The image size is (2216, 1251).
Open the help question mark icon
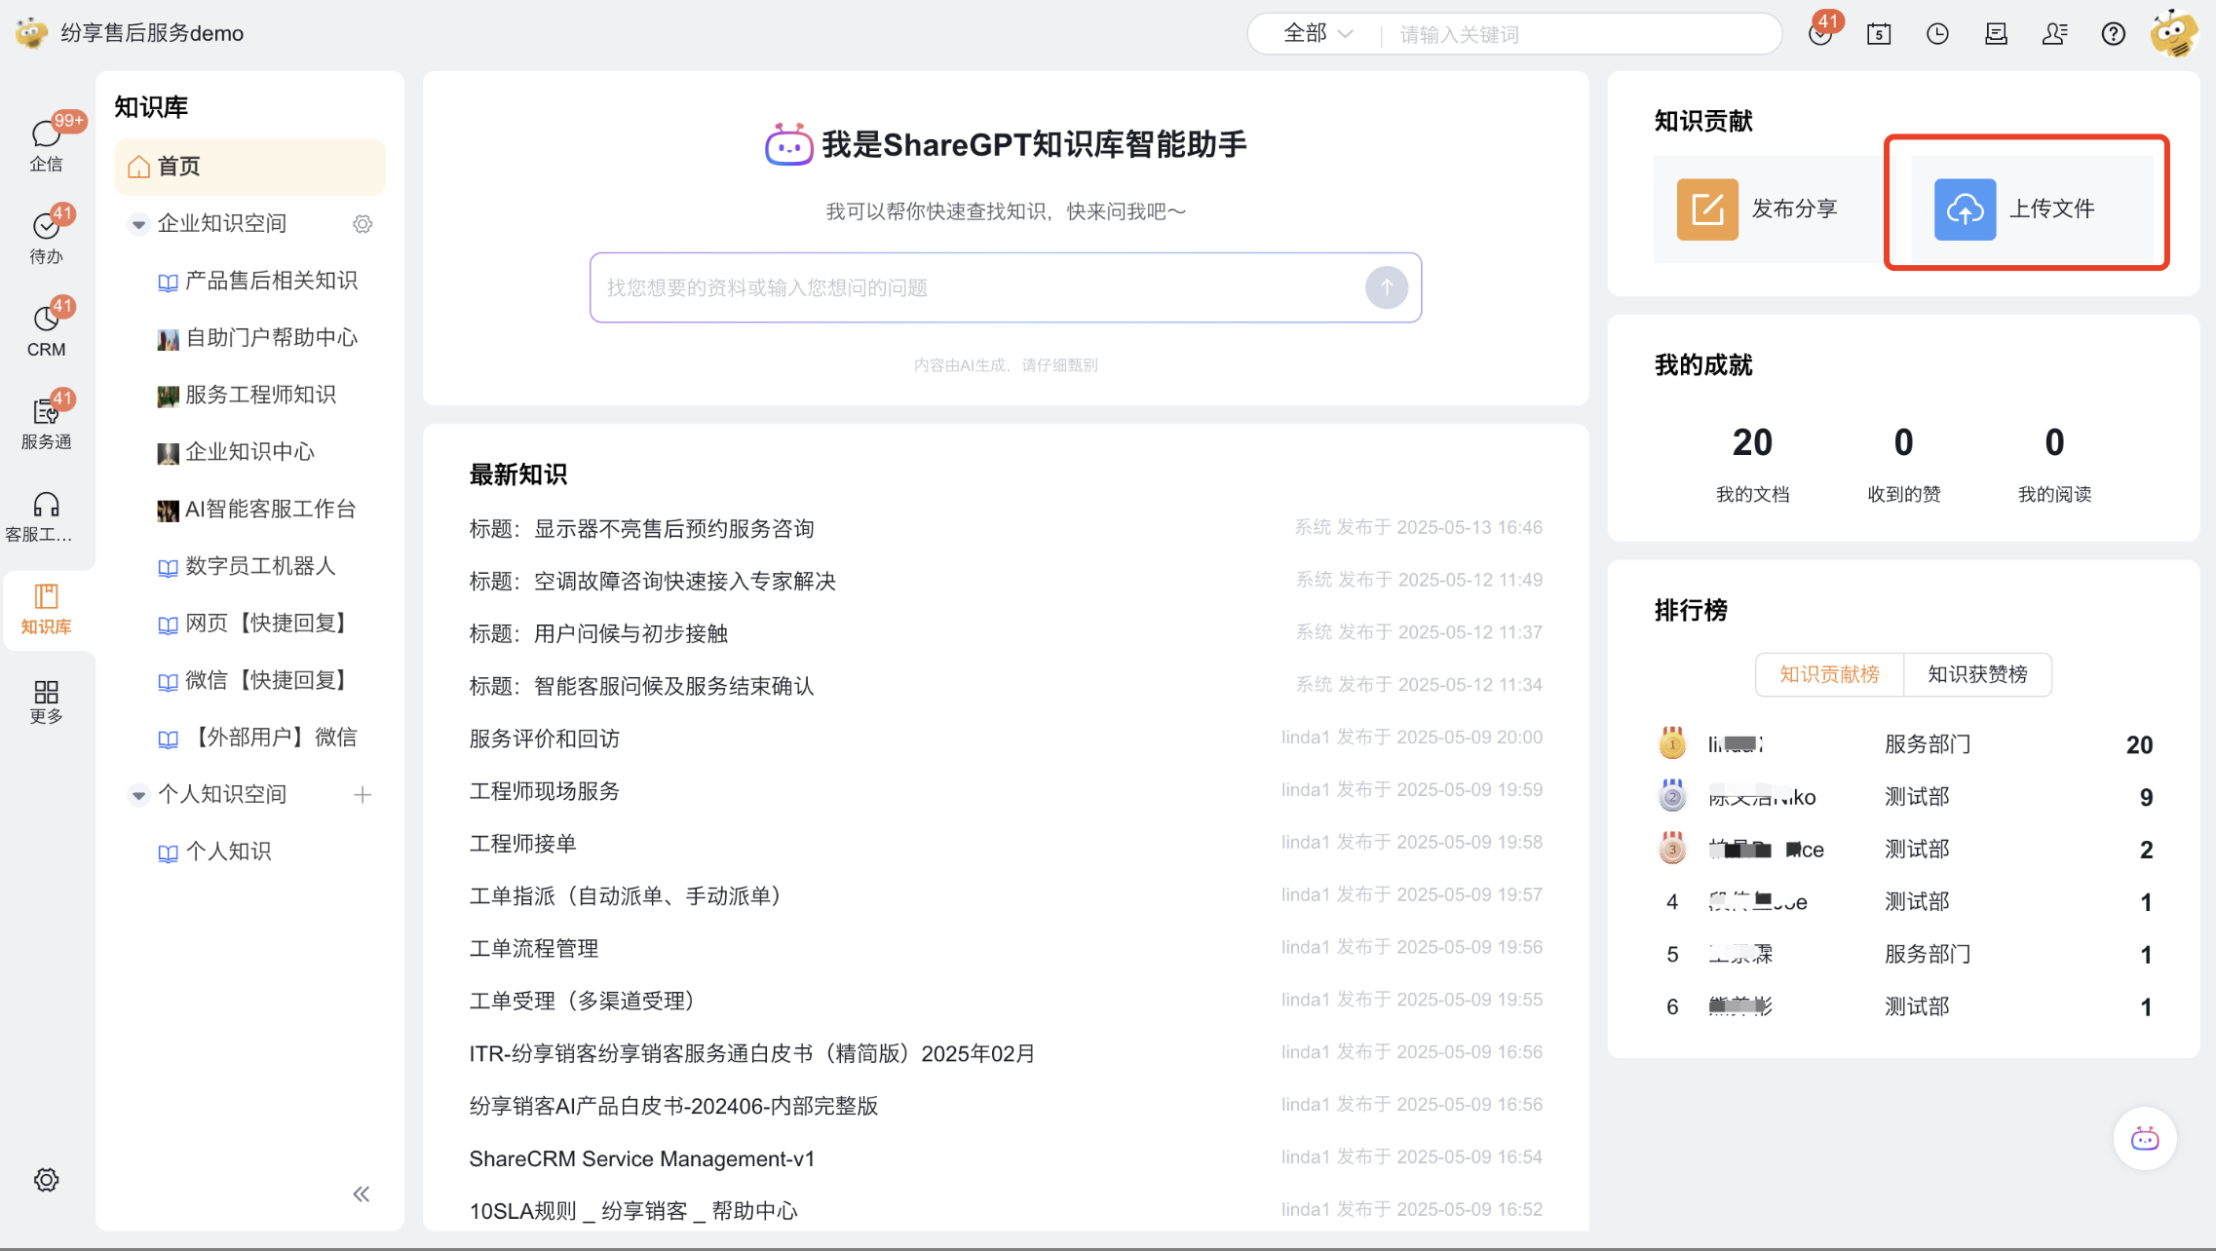(x=2113, y=34)
